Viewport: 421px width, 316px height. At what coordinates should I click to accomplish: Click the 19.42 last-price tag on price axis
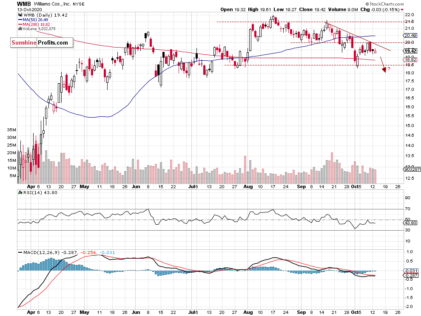[x=410, y=51]
